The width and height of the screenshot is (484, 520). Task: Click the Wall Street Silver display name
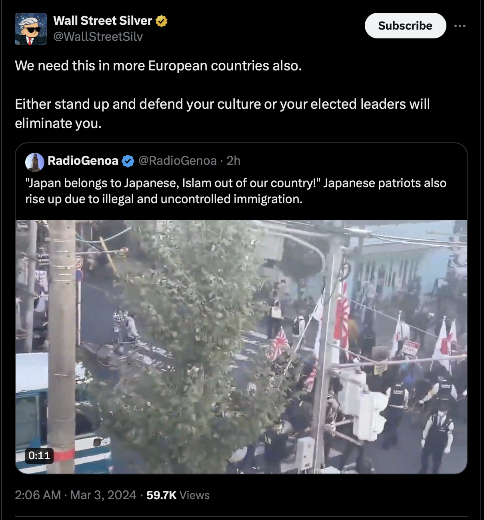(103, 21)
